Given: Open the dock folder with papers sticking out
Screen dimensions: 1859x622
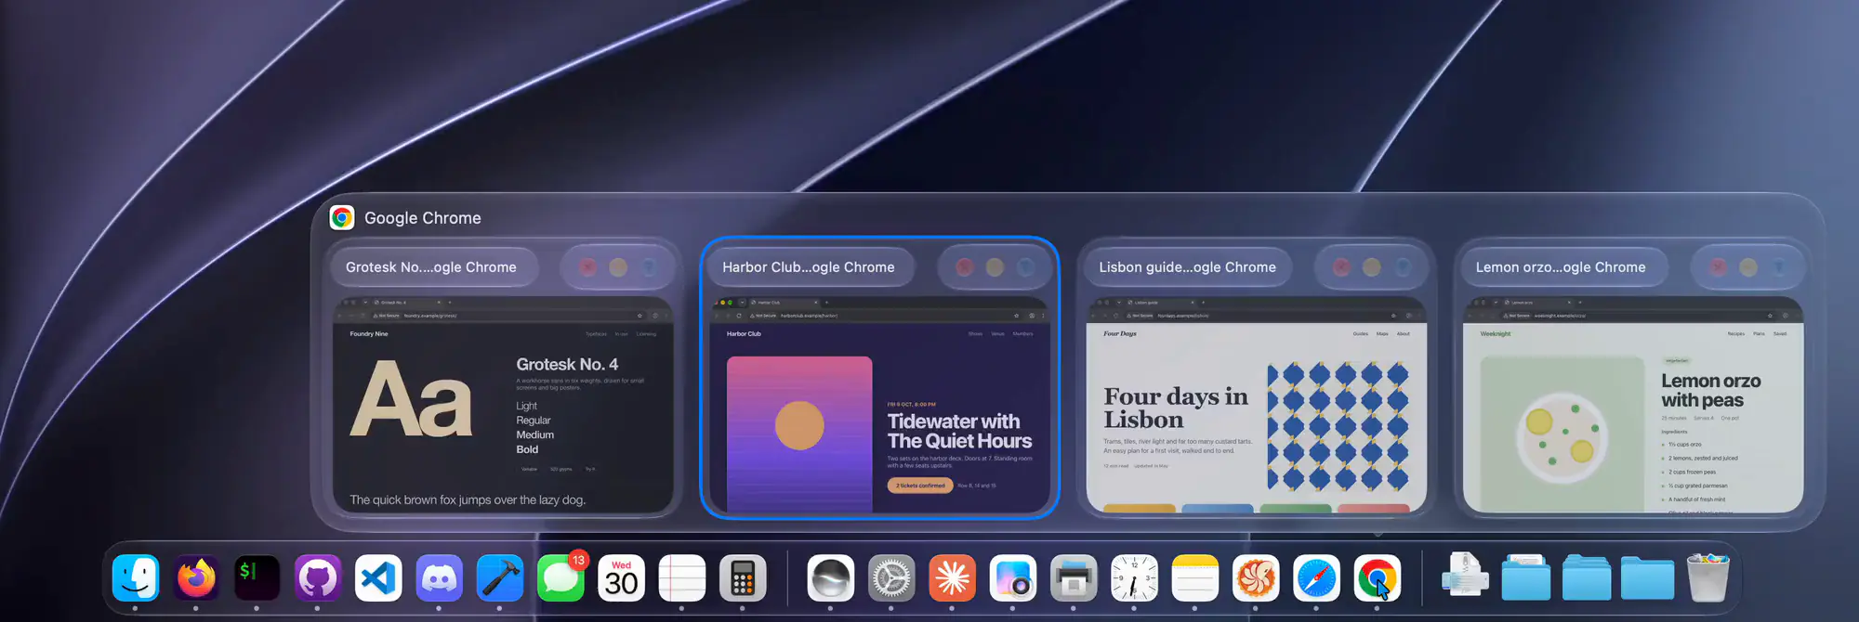Looking at the screenshot, I should click(1525, 577).
